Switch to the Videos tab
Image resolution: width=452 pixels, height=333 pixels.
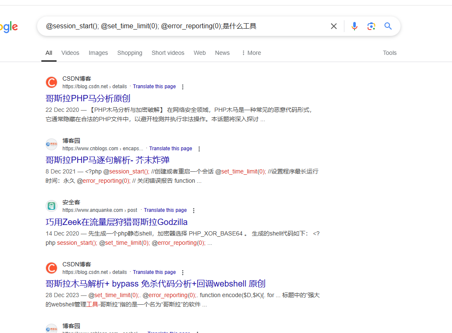pyautogui.click(x=70, y=53)
